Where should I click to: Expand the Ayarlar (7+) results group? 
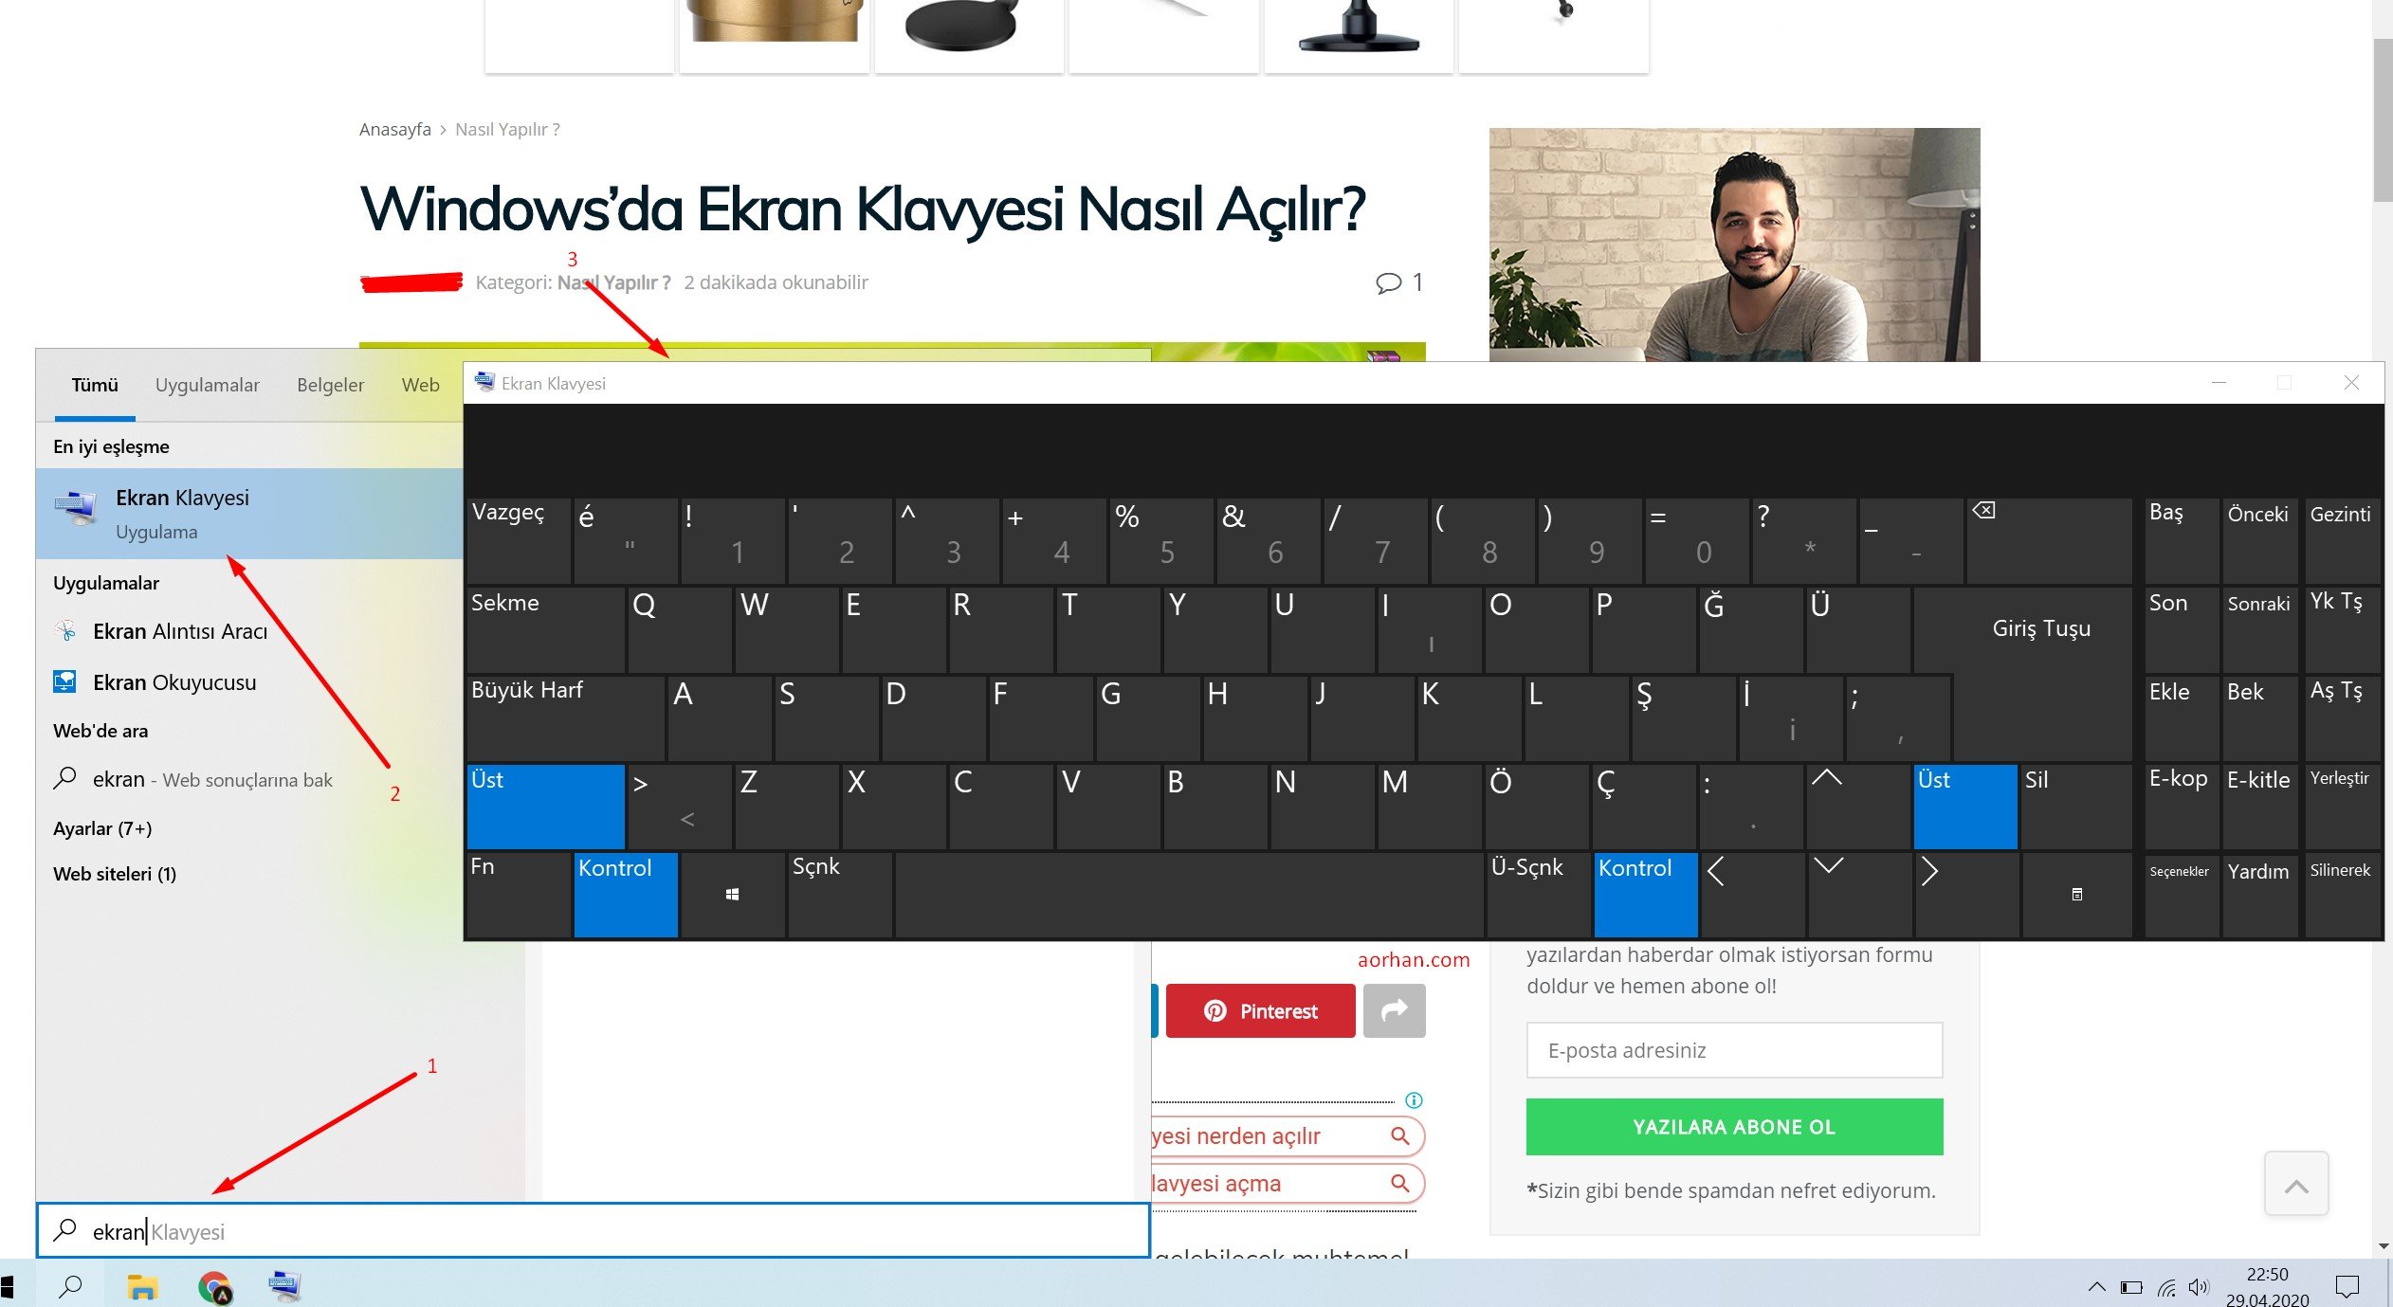point(102,828)
